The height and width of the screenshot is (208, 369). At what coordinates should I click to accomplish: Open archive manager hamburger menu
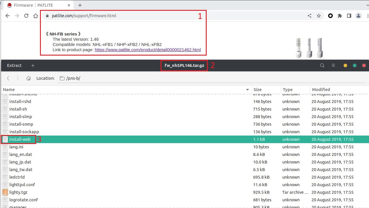[x=333, y=65]
